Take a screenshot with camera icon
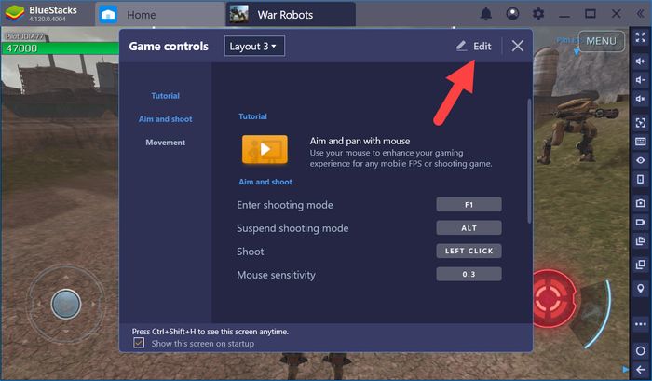Viewport: 652px width, 381px height. [641, 203]
